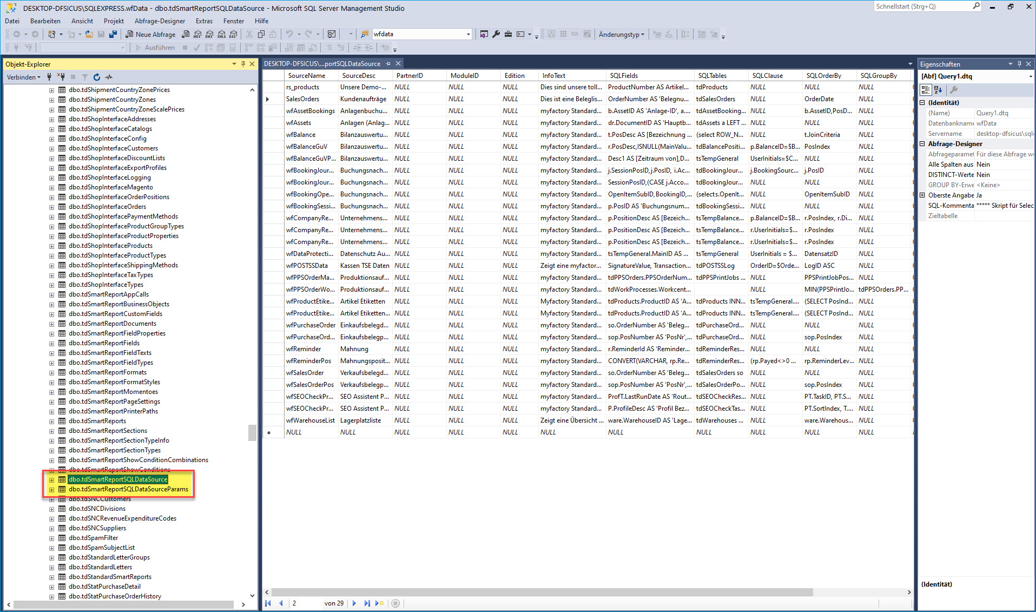Viewport: 1036px width, 612px height.
Task: Expand the dbo.tdSmartReportSQLDataSourceParams table node
Action: (52, 490)
